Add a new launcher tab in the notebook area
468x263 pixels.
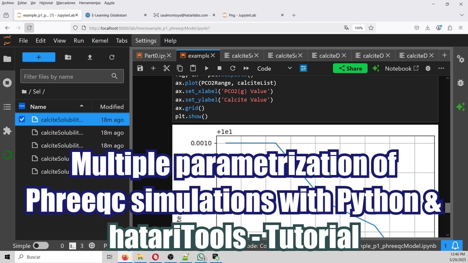click(444, 55)
